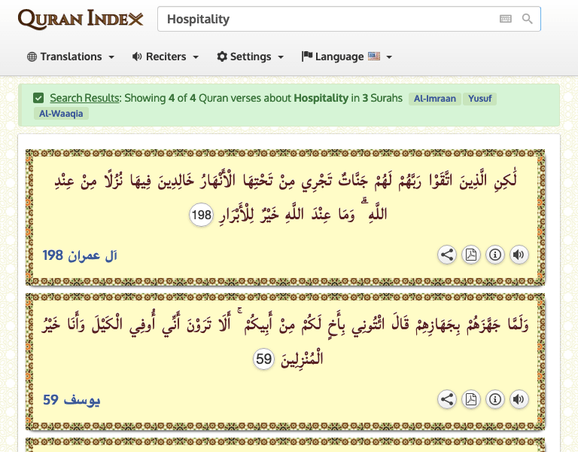This screenshot has height=452, width=578.
Task: Open the Settings dropdown
Action: tap(251, 56)
